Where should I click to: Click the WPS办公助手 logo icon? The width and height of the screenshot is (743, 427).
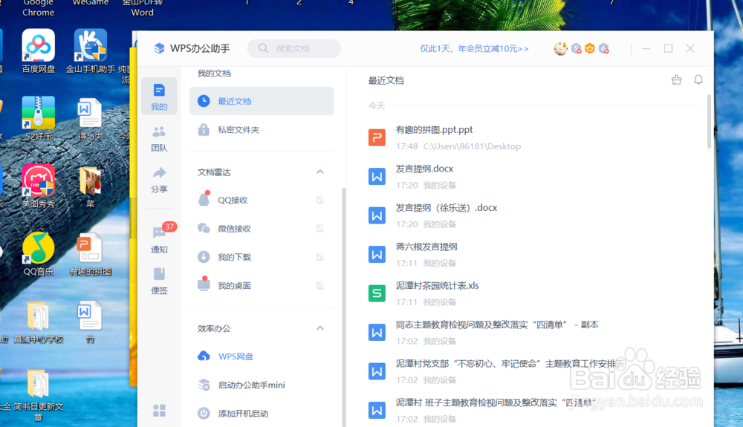click(159, 48)
